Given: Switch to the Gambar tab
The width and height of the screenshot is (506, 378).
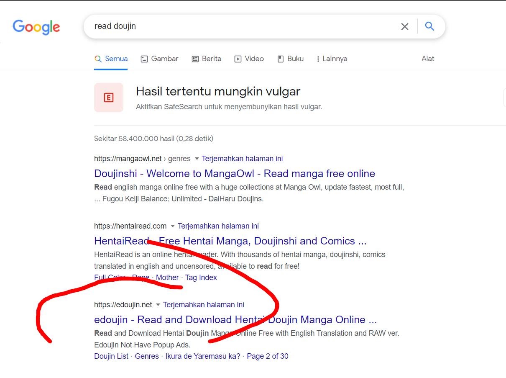Looking at the screenshot, I should 159,59.
